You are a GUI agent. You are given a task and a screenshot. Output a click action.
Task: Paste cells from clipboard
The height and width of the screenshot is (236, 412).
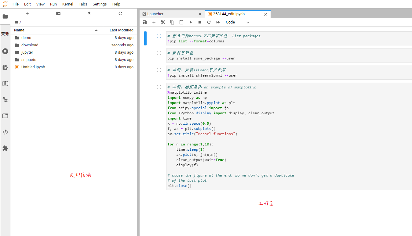tap(181, 22)
